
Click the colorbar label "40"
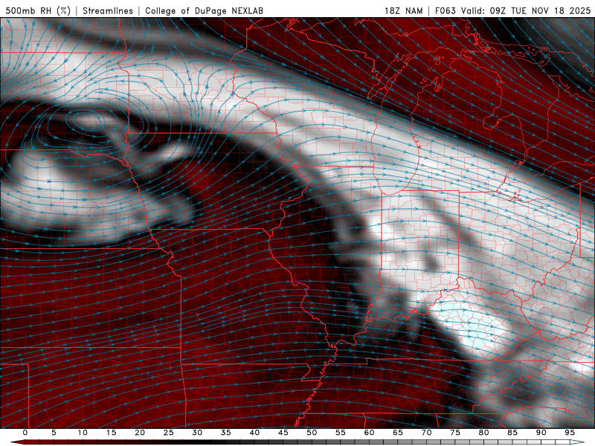[254, 433]
